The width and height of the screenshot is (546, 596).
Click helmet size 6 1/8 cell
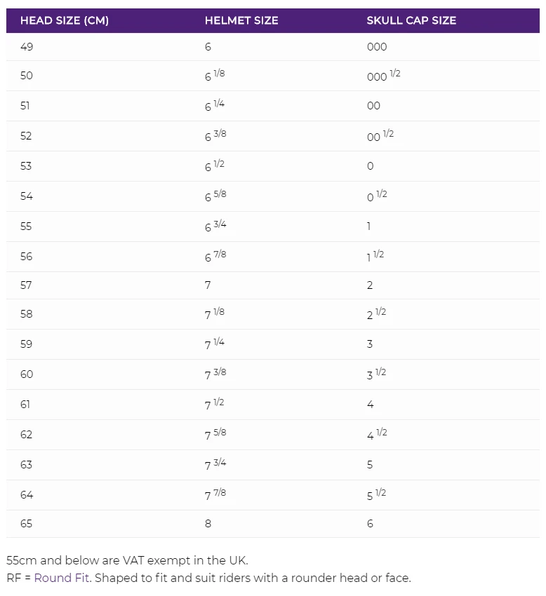[215, 76]
